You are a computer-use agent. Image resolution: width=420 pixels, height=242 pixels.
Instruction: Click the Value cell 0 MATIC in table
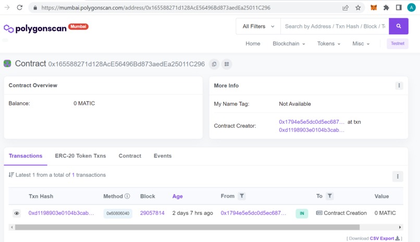(x=385, y=213)
